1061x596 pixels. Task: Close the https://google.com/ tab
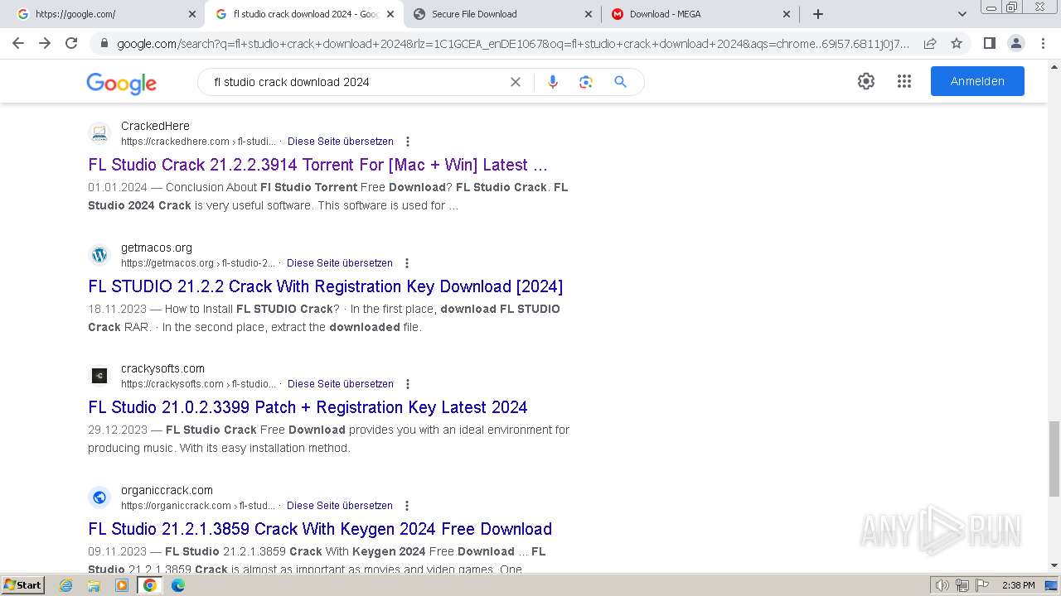191,14
